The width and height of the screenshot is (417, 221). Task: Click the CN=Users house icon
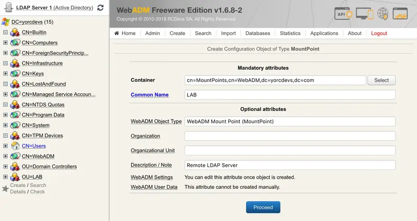(15, 146)
